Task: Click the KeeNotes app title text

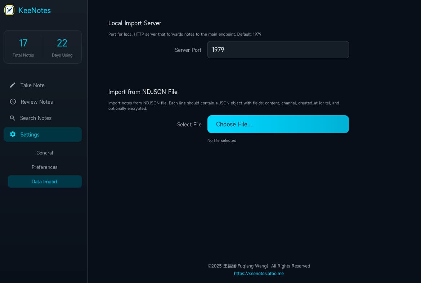Action: (35, 10)
